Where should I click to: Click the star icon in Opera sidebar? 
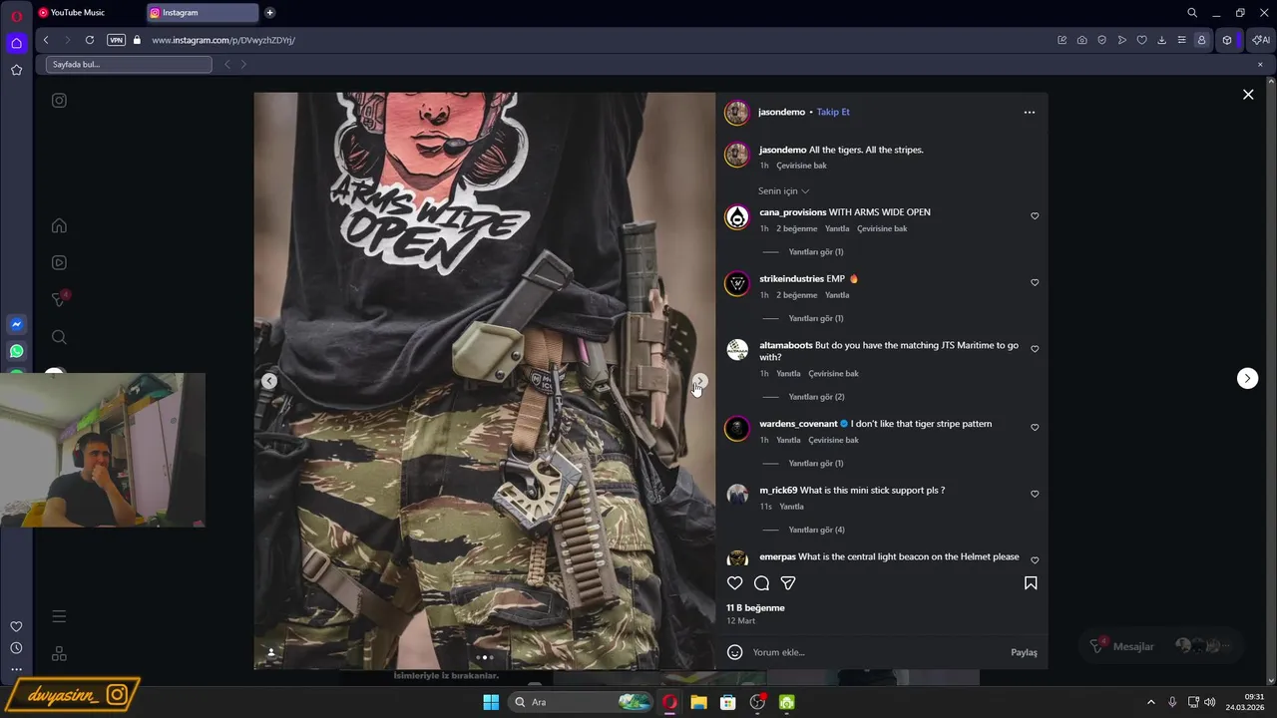click(x=16, y=70)
